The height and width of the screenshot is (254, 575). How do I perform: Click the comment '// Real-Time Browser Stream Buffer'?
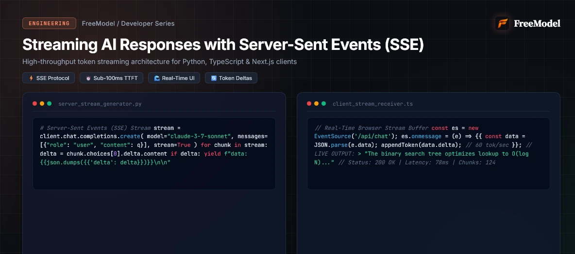pos(371,128)
